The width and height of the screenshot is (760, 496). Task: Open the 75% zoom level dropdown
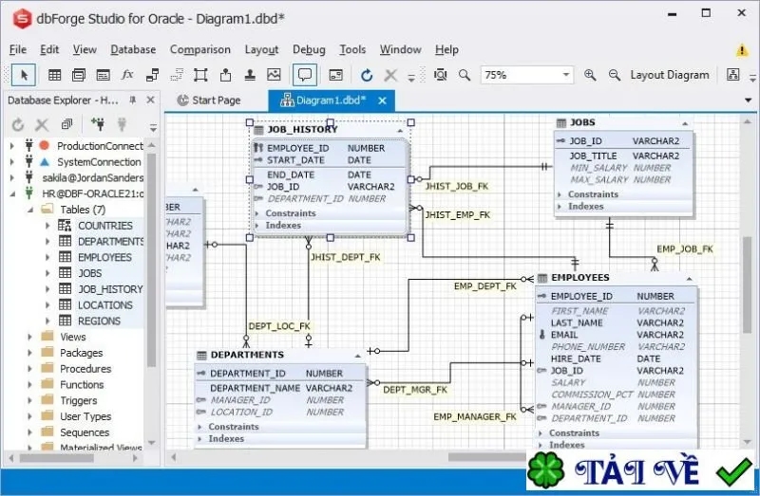pos(565,75)
